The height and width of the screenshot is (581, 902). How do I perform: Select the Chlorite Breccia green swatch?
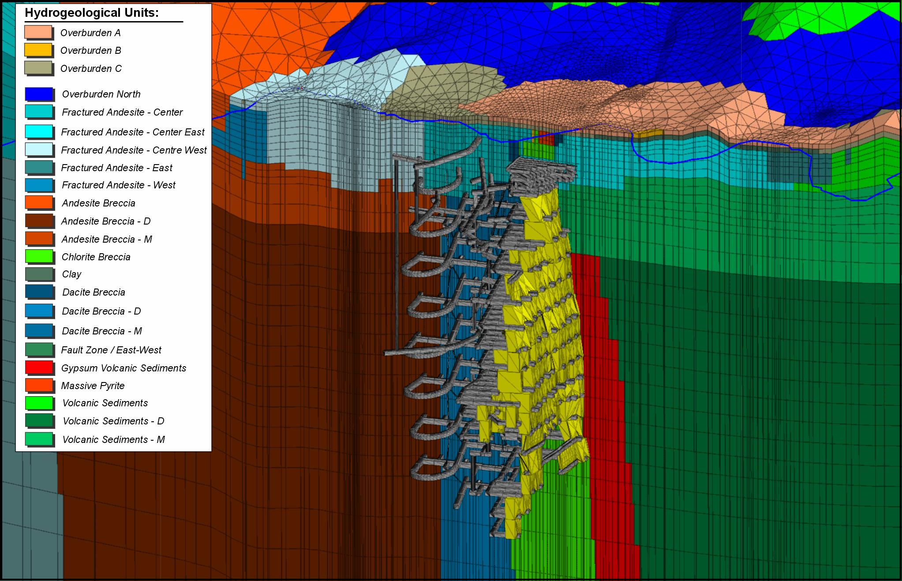pyautogui.click(x=39, y=256)
